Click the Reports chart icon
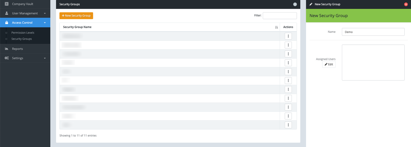Image resolution: width=411 pixels, height=147 pixels. [7, 49]
